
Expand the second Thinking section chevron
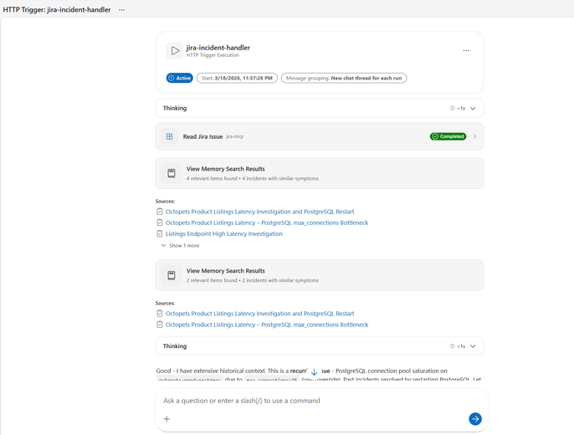pos(473,346)
